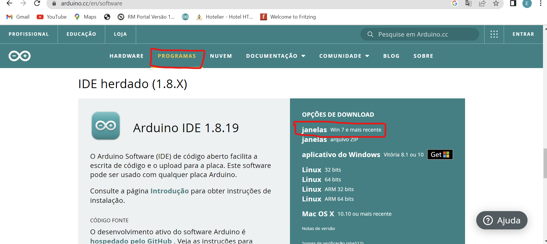
Task: Open the EDUCAÇÃO section
Action: 81,34
